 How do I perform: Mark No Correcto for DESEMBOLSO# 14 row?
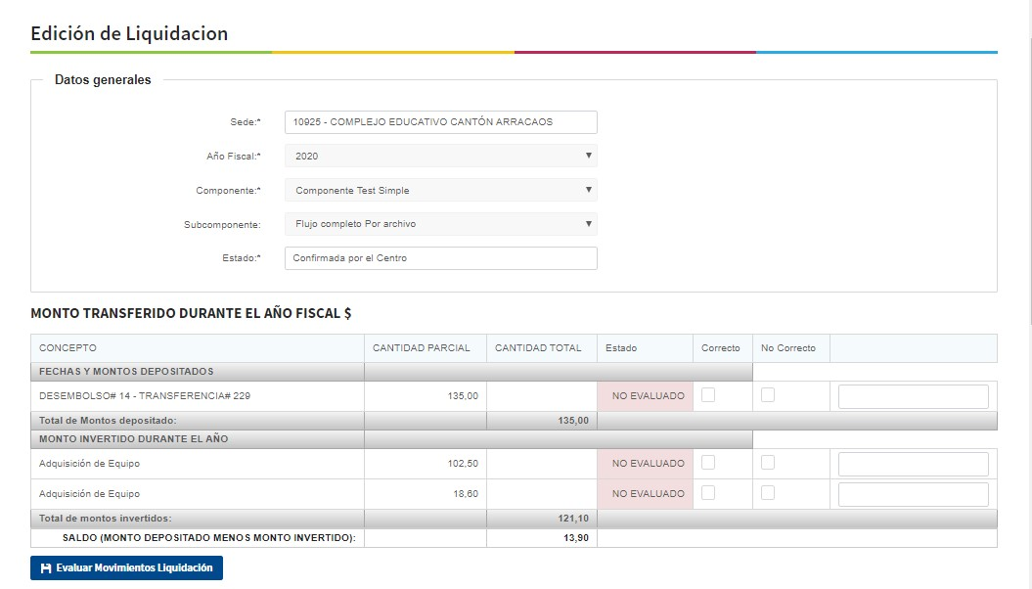768,395
